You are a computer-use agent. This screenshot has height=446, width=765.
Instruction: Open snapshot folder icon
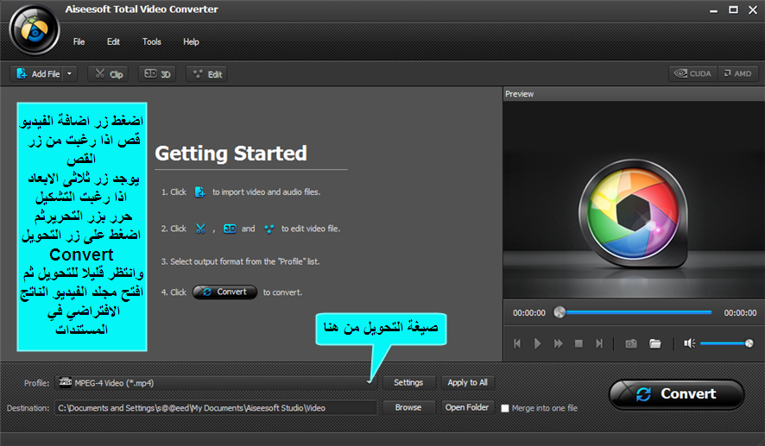(x=655, y=343)
